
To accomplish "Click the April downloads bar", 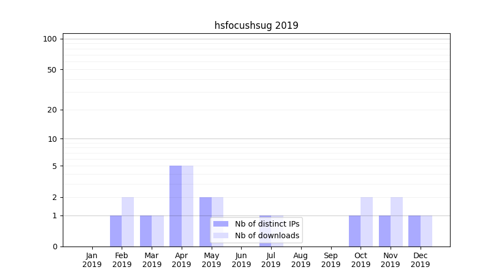I will tap(187, 206).
